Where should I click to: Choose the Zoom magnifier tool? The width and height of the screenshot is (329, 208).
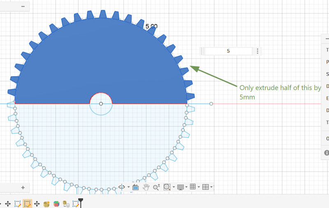pyautogui.click(x=157, y=187)
